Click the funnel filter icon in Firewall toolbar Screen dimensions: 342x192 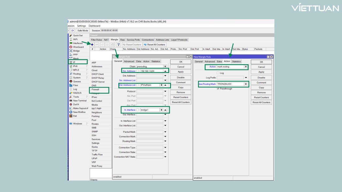click(118, 45)
